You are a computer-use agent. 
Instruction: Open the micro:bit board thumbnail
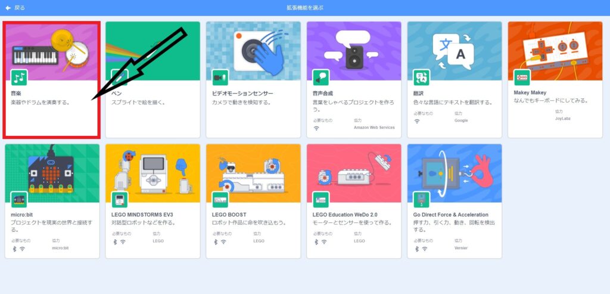(52, 174)
